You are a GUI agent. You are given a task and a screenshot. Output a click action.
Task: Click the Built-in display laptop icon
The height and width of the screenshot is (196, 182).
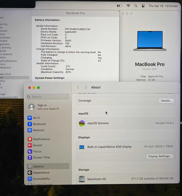pos(82,147)
